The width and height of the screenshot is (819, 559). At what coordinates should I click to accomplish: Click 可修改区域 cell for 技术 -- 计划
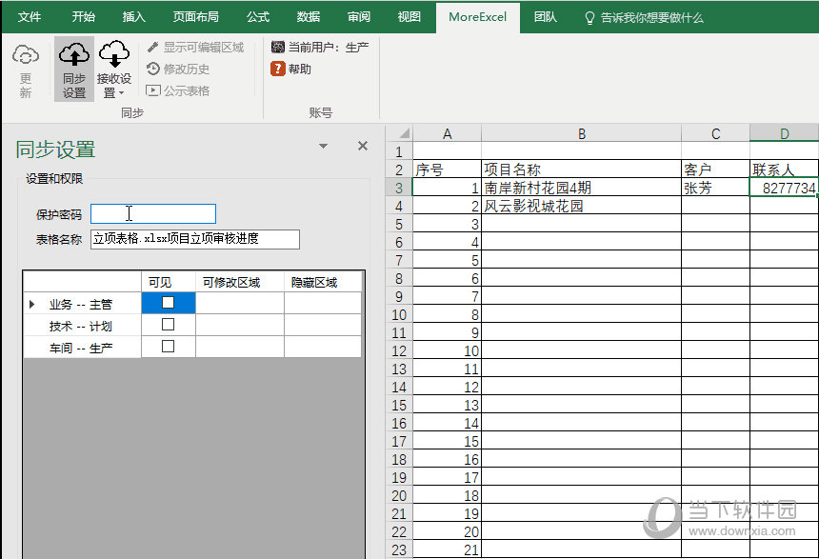240,325
